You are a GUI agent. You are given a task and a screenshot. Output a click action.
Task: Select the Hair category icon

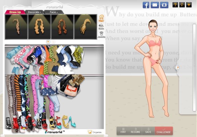(101, 19)
